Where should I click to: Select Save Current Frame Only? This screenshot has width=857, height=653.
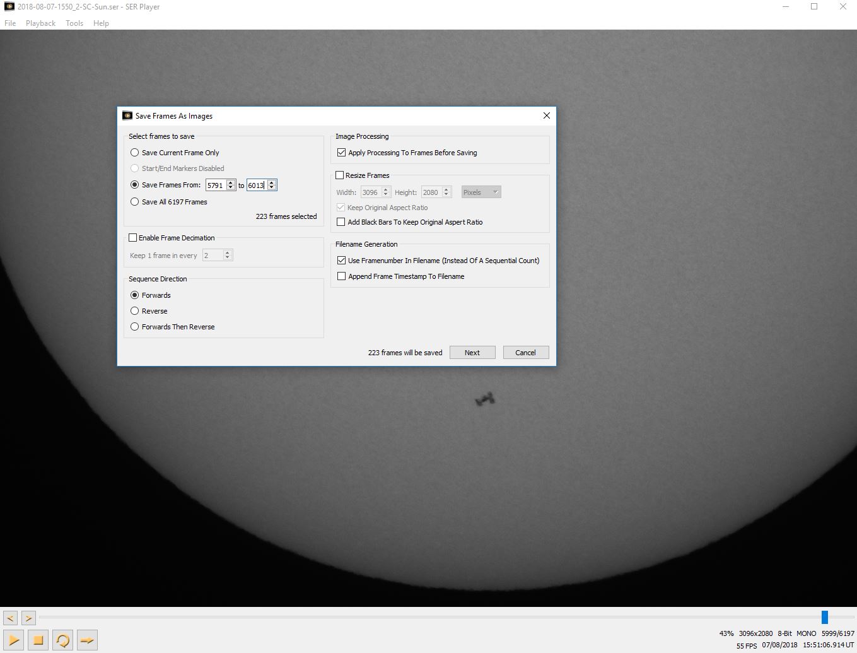pos(174,152)
